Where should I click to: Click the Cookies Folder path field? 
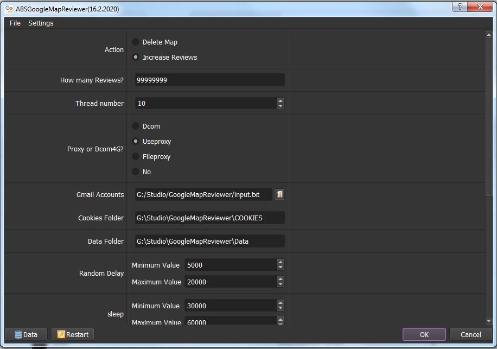(x=210, y=218)
